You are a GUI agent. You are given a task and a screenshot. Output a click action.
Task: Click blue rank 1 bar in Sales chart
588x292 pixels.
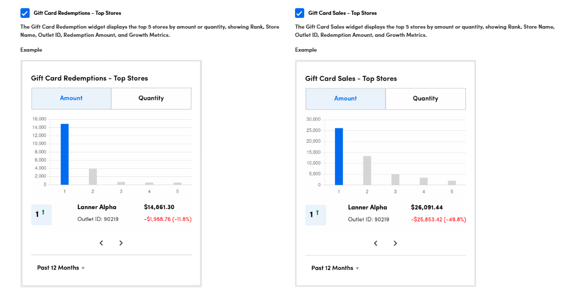pyautogui.click(x=339, y=156)
